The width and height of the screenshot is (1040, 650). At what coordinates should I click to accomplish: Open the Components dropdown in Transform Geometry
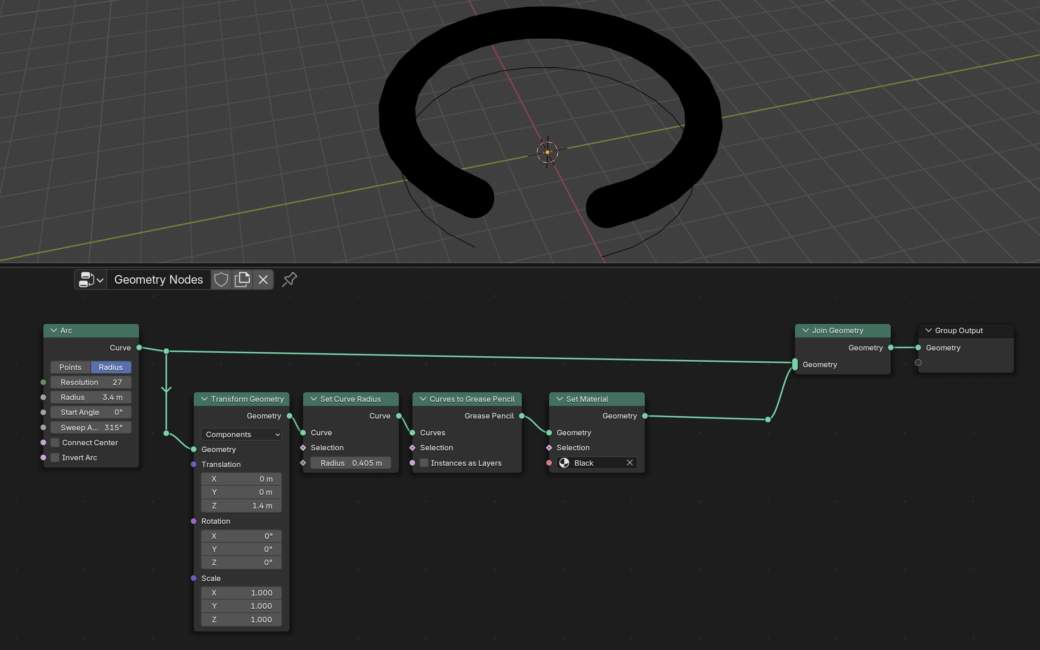click(x=241, y=434)
